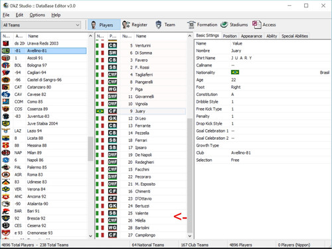Click the Club value Avellino-81
Screen dimensions: 332x249
[x=241, y=152]
